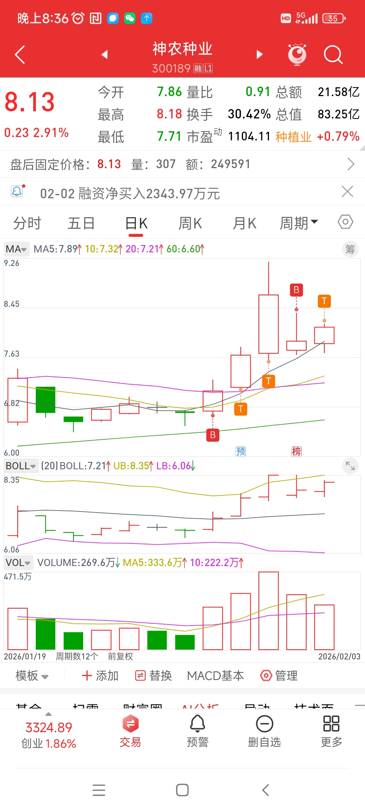The image size is (365, 812).
Task: Tap the notification bell beside financing news
Action: 17,191
